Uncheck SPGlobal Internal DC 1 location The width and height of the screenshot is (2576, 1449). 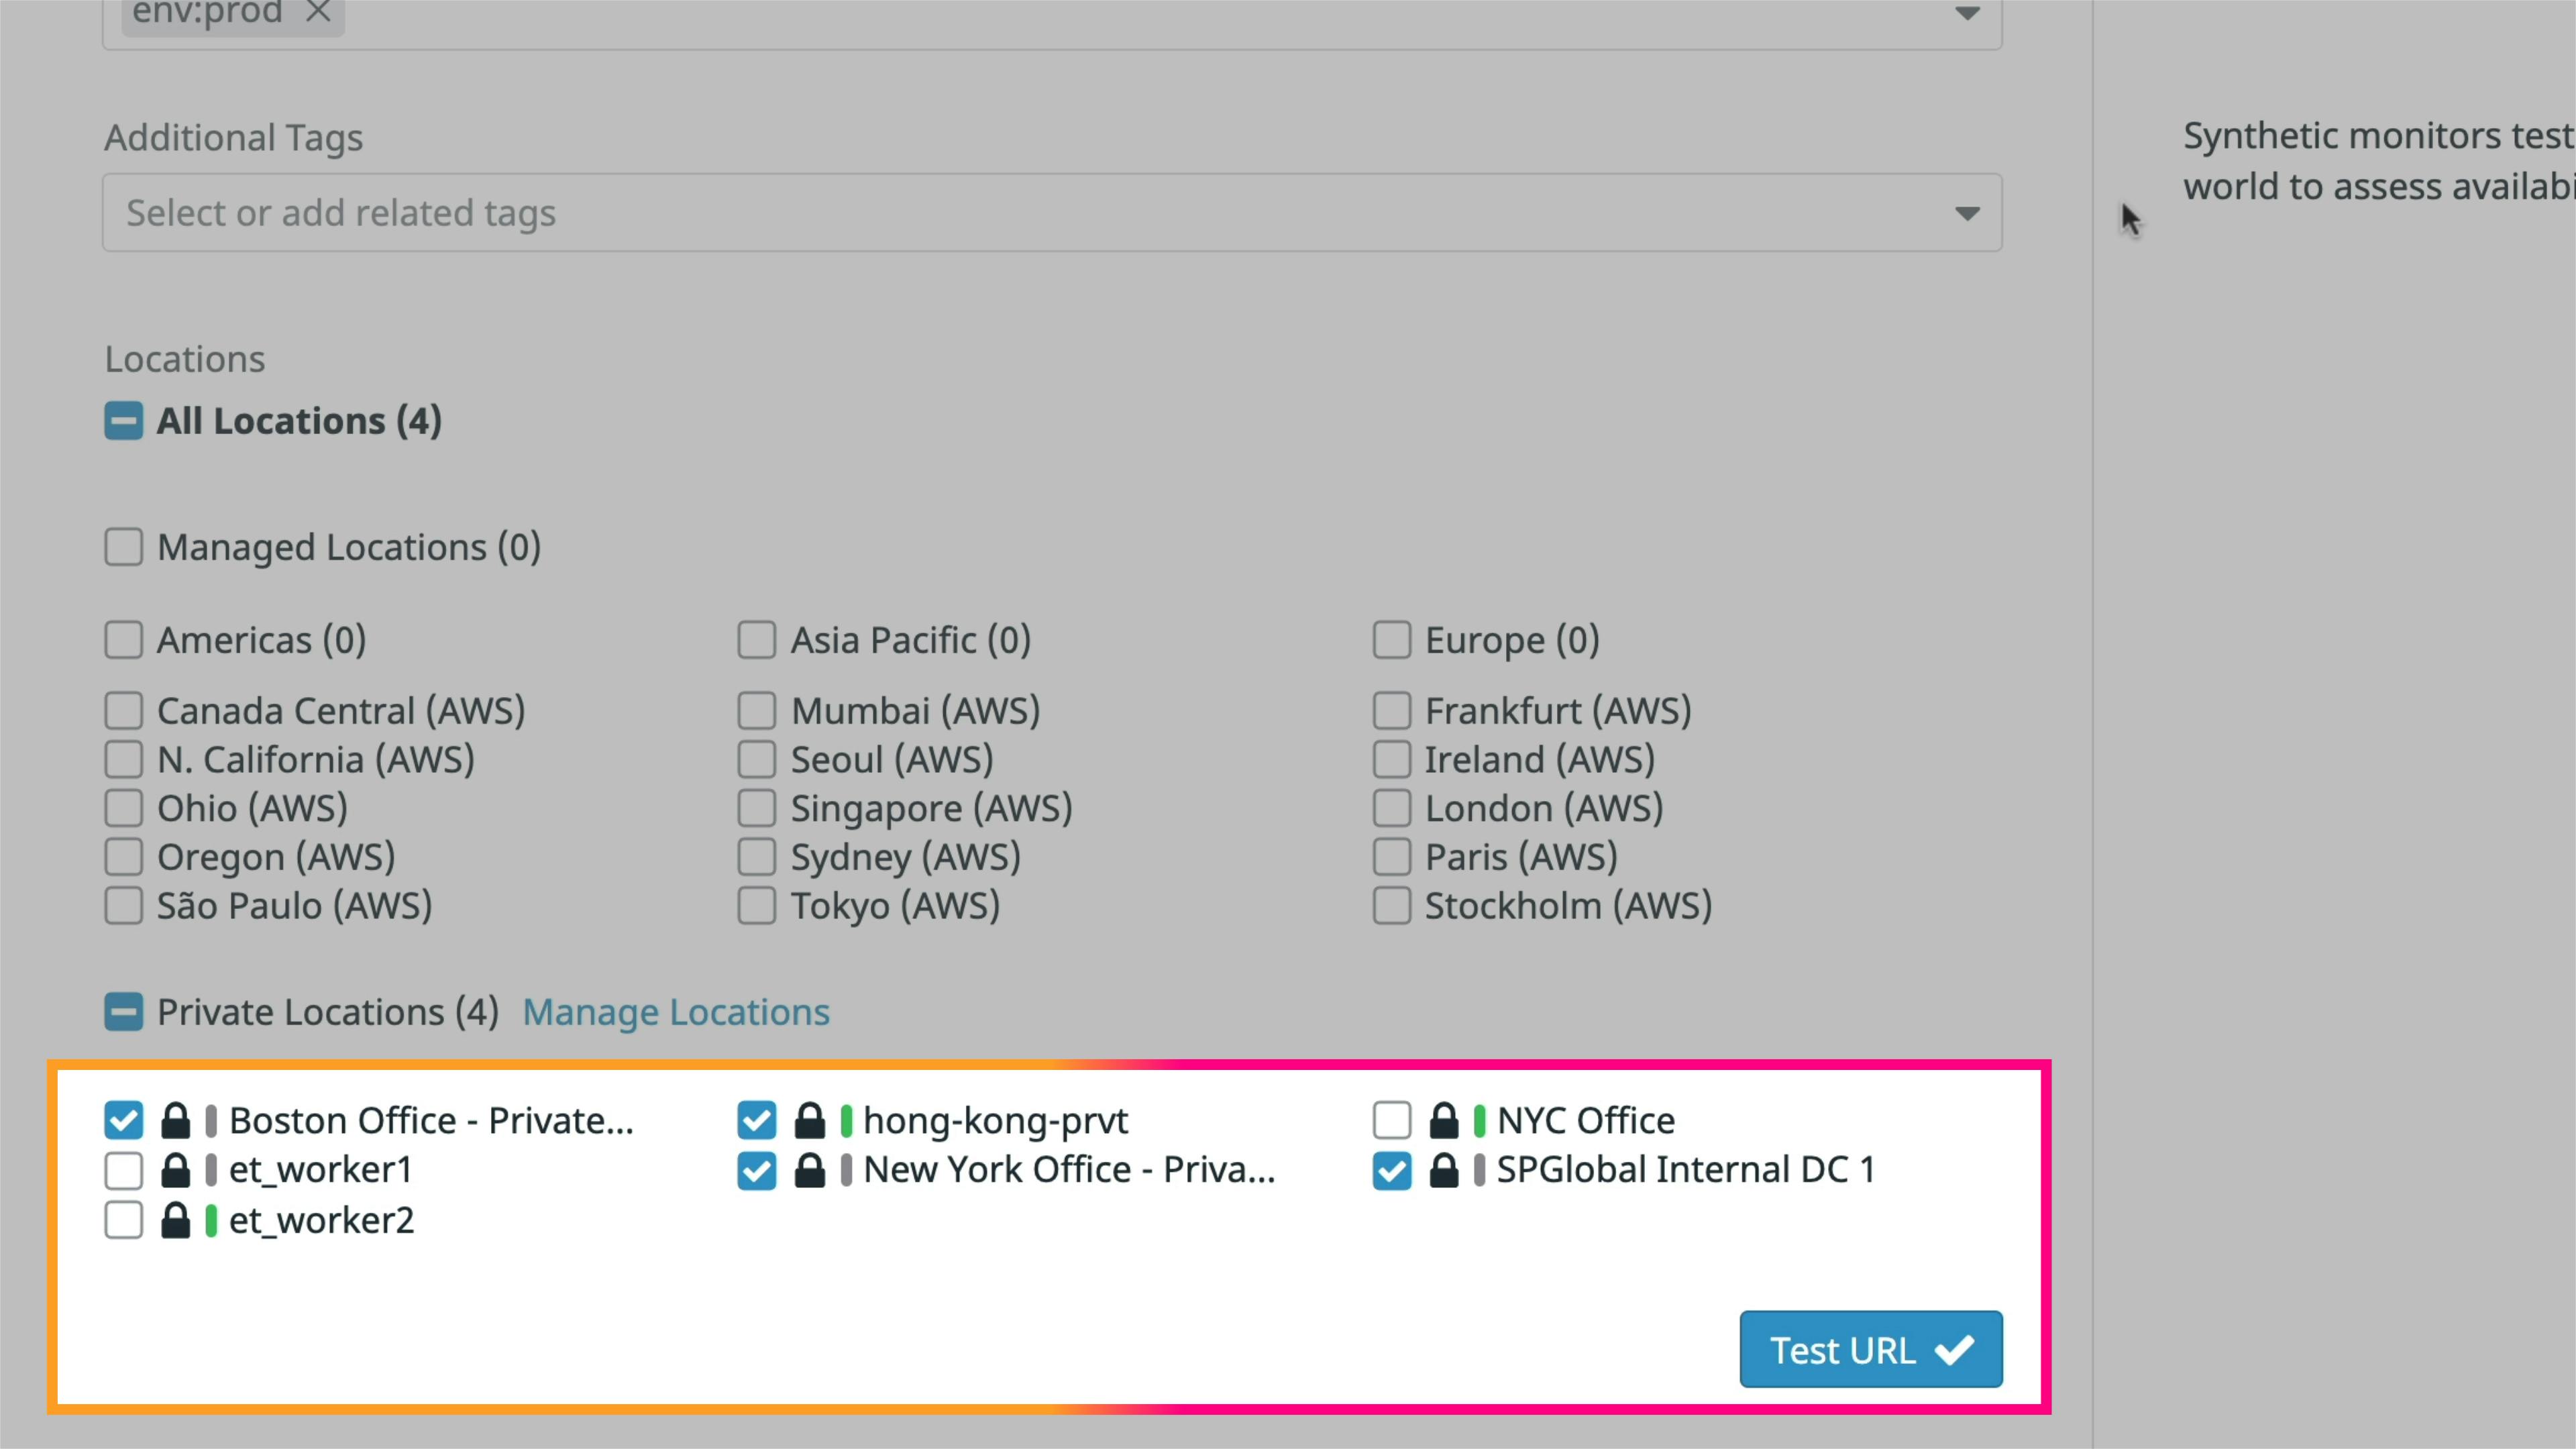click(x=1392, y=1170)
